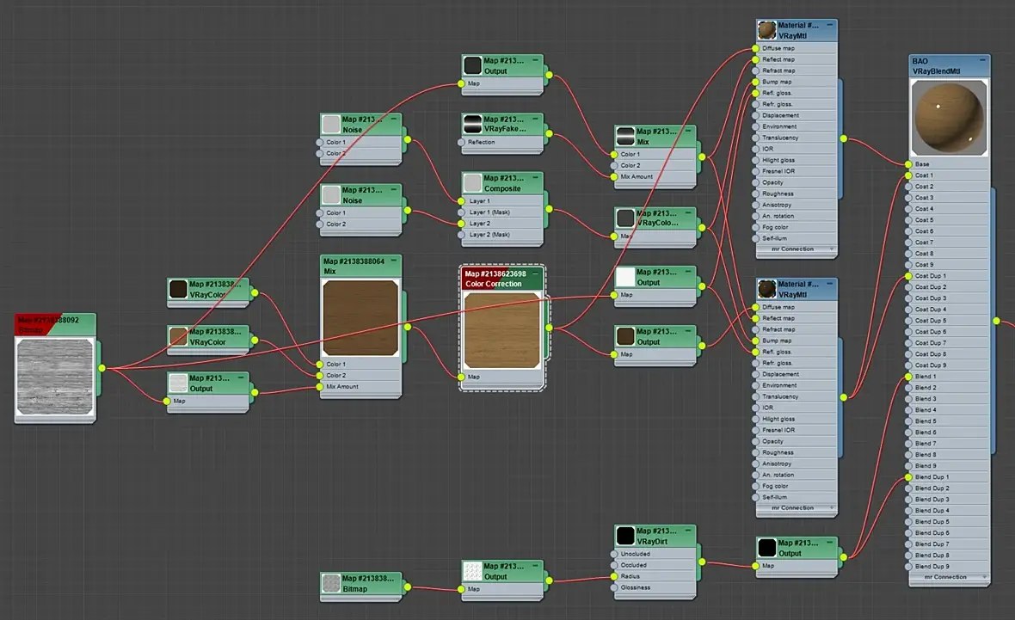Collapse the Composite node with minus button
This screenshot has width=1015, height=620.
536,178
